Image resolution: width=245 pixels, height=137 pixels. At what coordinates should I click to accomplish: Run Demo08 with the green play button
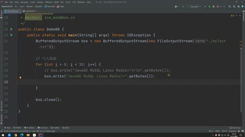(x=205, y=6)
